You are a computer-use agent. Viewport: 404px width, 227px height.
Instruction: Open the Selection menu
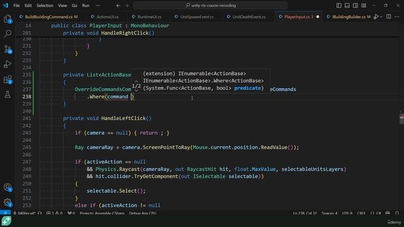[x=45, y=6]
